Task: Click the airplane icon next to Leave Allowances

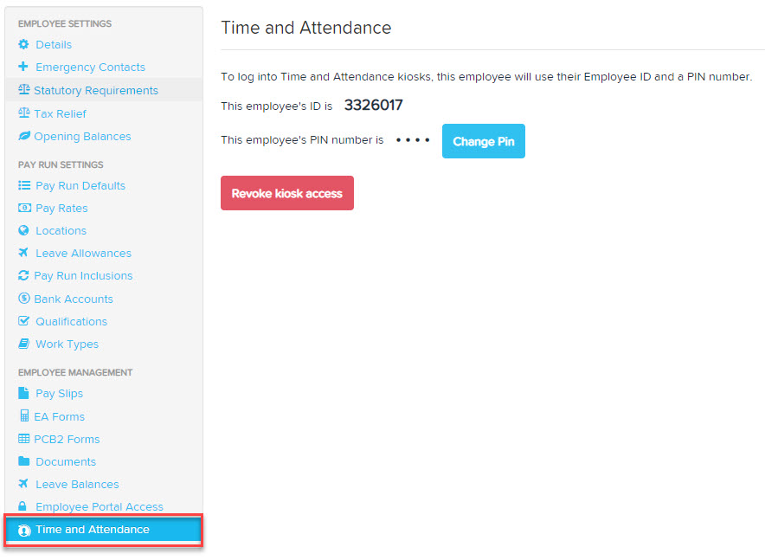Action: [x=23, y=253]
